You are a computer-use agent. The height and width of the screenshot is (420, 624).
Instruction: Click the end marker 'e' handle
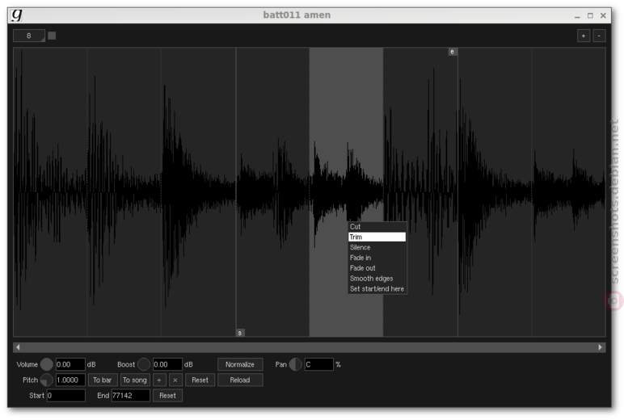coord(453,52)
